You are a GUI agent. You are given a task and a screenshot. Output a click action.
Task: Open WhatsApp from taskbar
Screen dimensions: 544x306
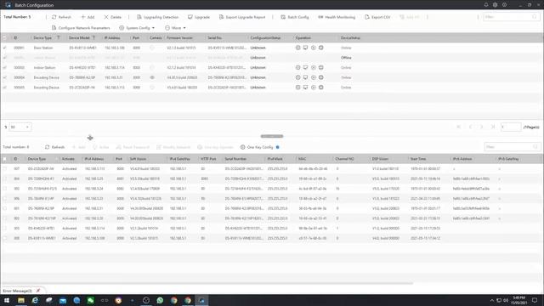(x=160, y=300)
